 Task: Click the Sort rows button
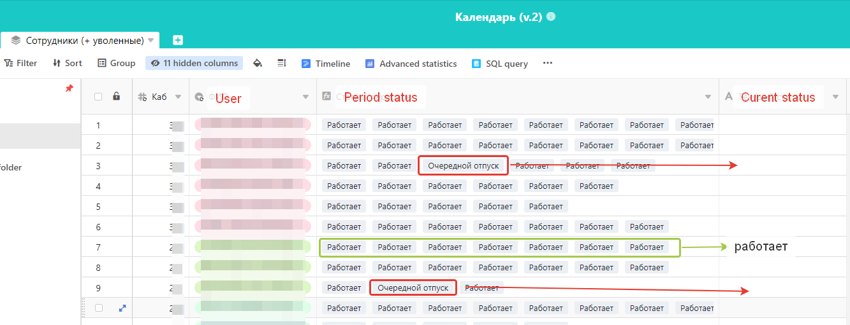pyautogui.click(x=67, y=63)
